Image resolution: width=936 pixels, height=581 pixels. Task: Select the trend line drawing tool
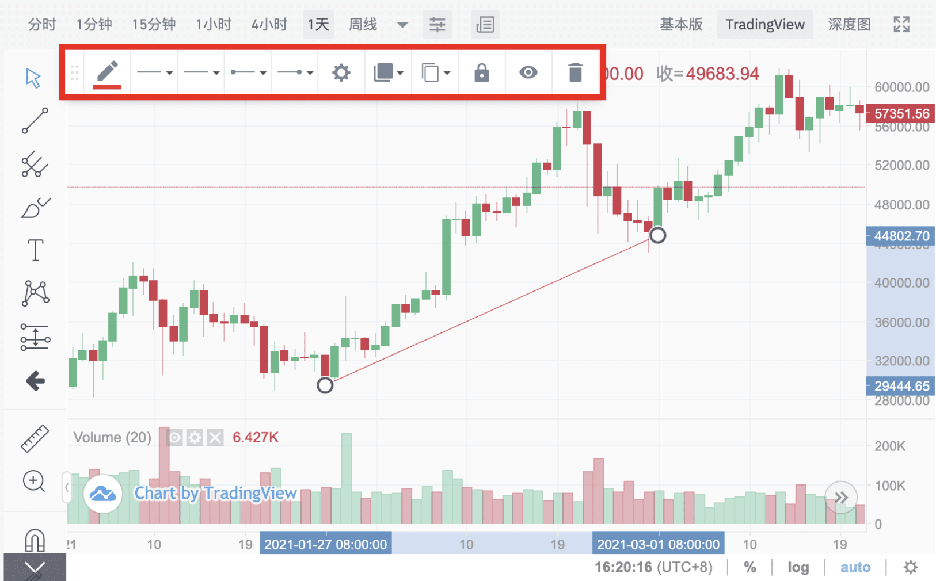[35, 121]
